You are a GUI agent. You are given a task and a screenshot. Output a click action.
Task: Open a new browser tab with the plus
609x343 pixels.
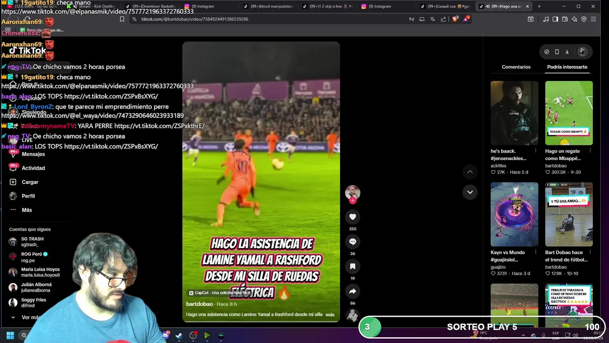point(540,6)
